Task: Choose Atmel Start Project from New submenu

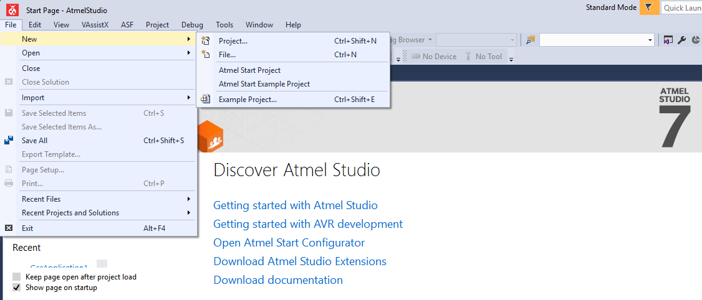Action: coord(249,70)
